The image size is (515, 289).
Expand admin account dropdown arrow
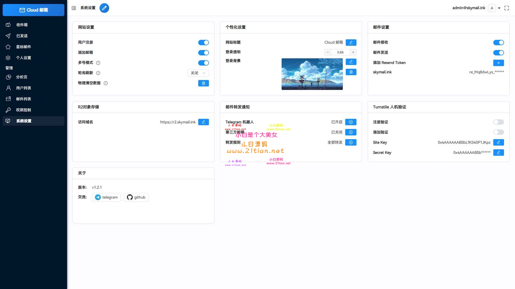tap(499, 8)
